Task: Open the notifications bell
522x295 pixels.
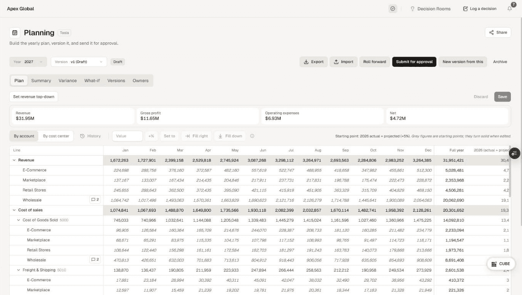Action: [510, 8]
